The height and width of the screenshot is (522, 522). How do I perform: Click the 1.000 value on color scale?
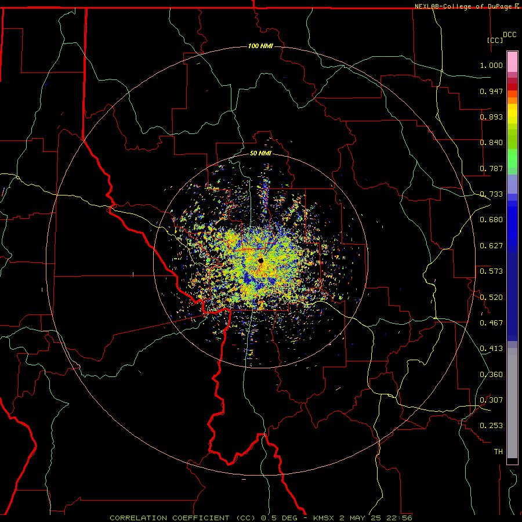click(491, 65)
